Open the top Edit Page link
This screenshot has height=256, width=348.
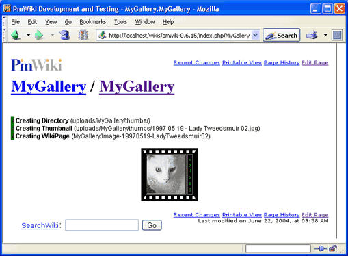point(315,62)
